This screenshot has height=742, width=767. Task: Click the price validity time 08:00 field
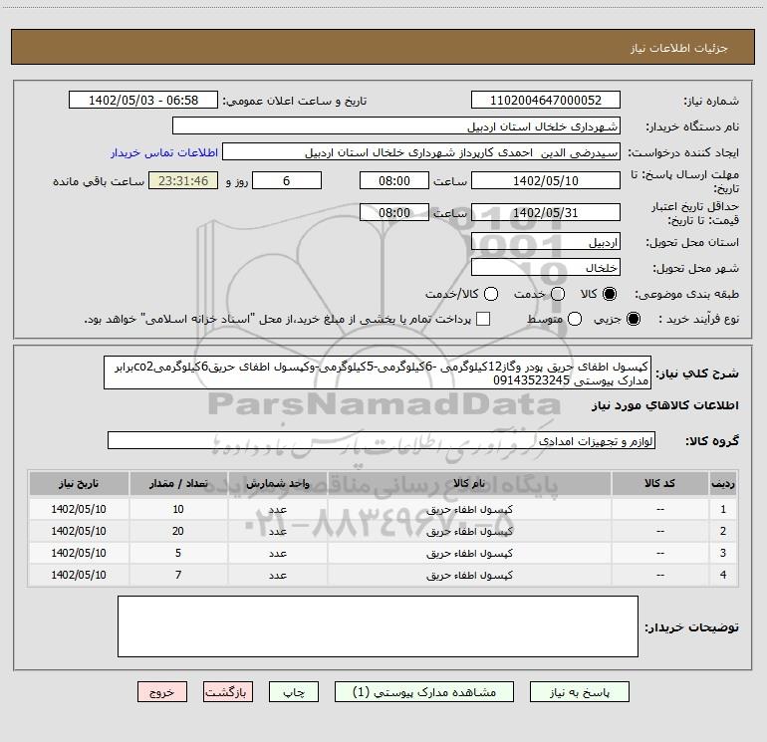click(394, 212)
